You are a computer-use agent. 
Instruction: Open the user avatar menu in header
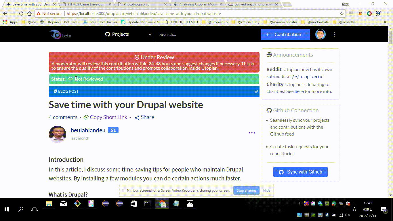tap(320, 34)
